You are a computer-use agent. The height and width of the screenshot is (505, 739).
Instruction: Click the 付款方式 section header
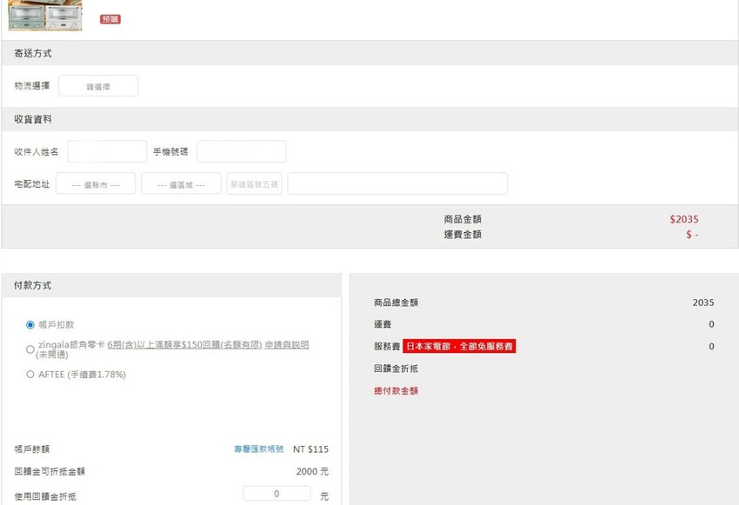pos(33,285)
